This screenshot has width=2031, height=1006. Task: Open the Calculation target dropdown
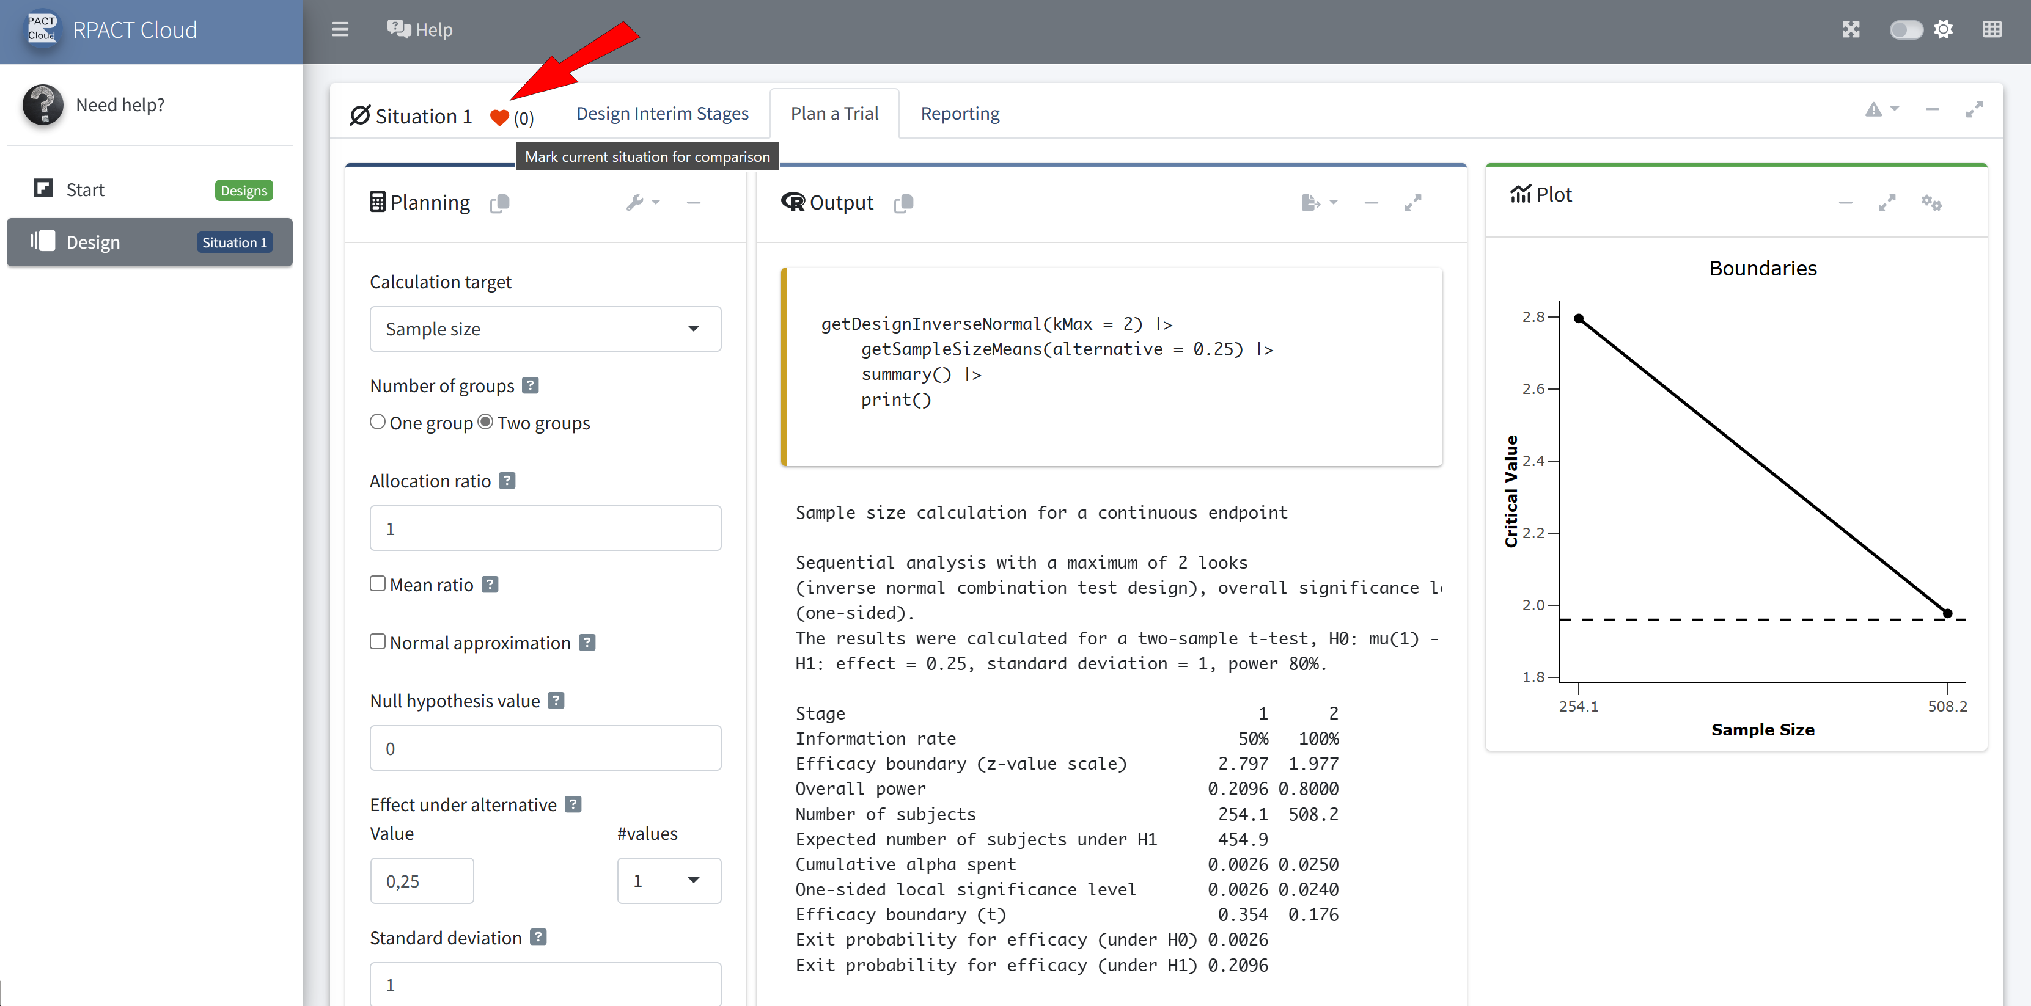545,329
